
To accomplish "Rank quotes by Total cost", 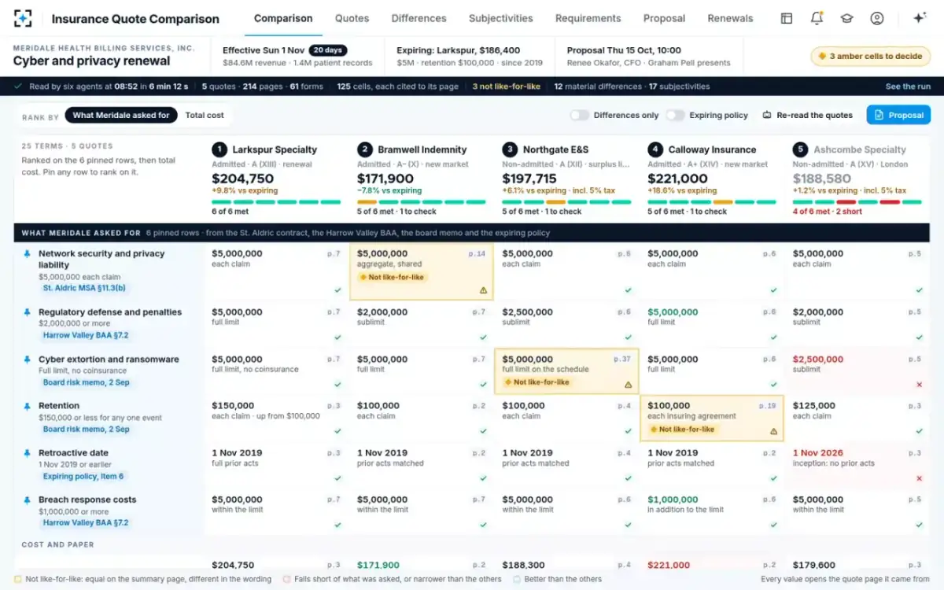I will click(205, 115).
